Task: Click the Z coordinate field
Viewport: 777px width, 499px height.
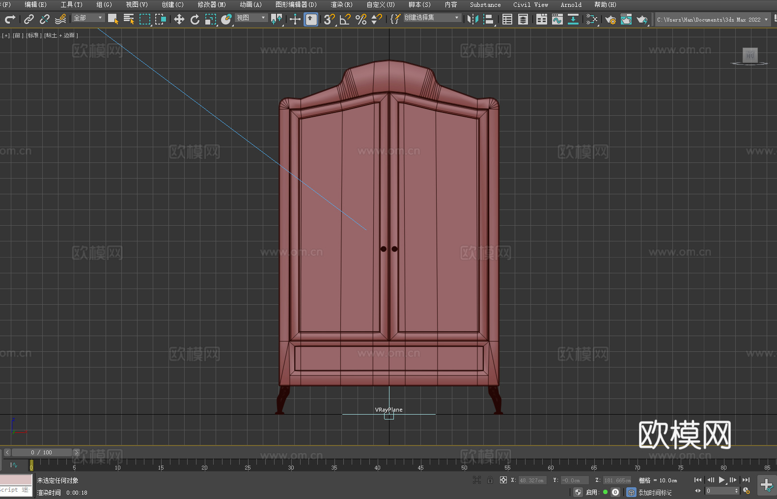Action: tap(617, 480)
